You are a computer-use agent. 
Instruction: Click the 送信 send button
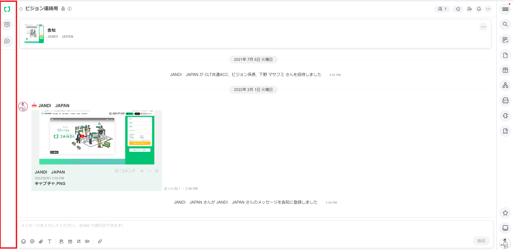481,241
